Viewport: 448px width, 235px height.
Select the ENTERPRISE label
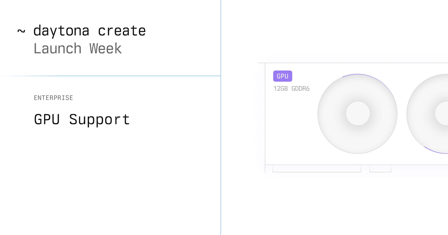click(x=54, y=98)
